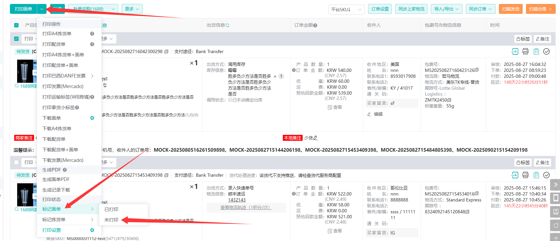Image resolution: width=560 pixels, height=241 pixels.
Task: Copy package number MS20250827154534016
Action: [x=476, y=194]
